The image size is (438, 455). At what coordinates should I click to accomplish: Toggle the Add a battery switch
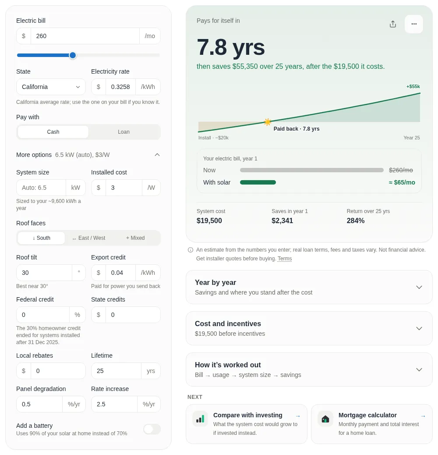pos(152,429)
